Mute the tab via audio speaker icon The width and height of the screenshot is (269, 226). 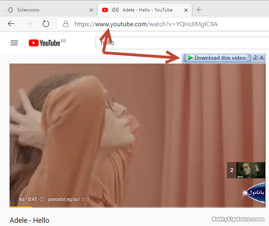(x=115, y=10)
